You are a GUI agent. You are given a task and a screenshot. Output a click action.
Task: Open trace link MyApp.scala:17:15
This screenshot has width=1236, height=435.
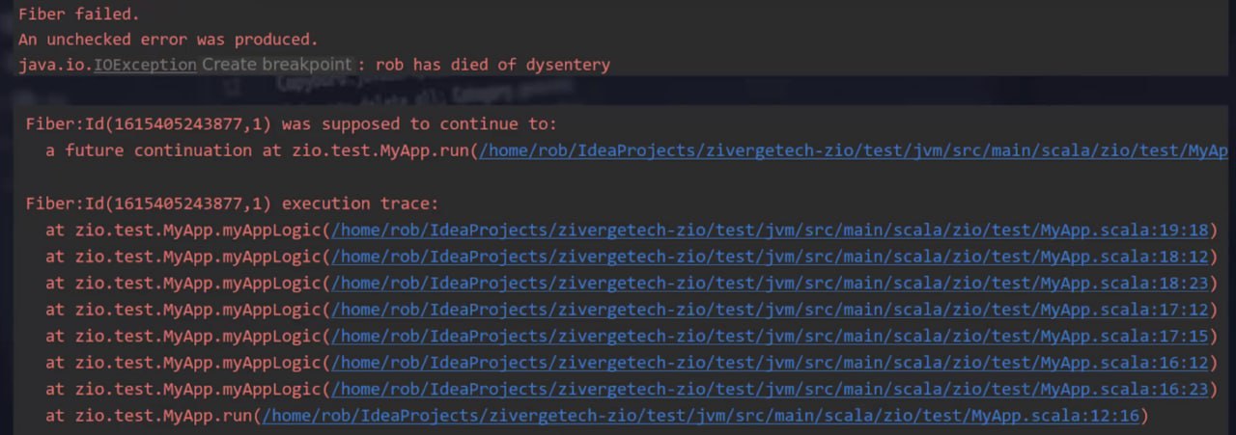pyautogui.click(x=770, y=337)
